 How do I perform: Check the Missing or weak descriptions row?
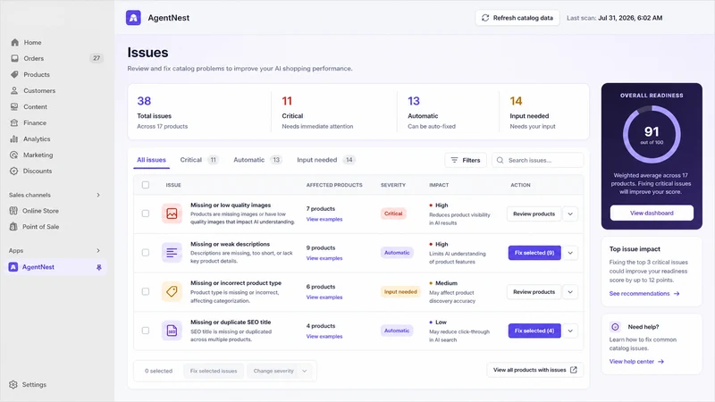(x=146, y=253)
